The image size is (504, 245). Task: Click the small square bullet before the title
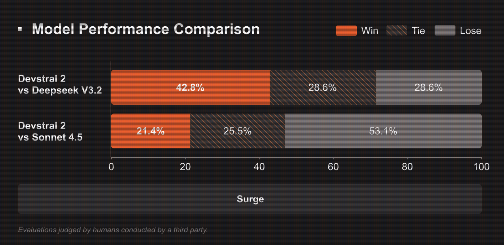coord(20,29)
